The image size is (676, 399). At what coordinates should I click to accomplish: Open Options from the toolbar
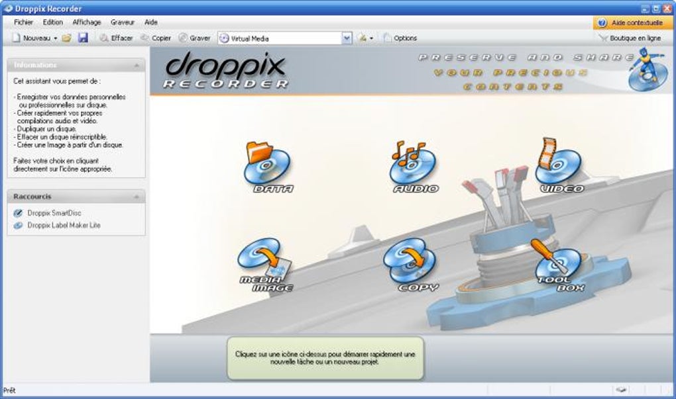[x=400, y=38]
